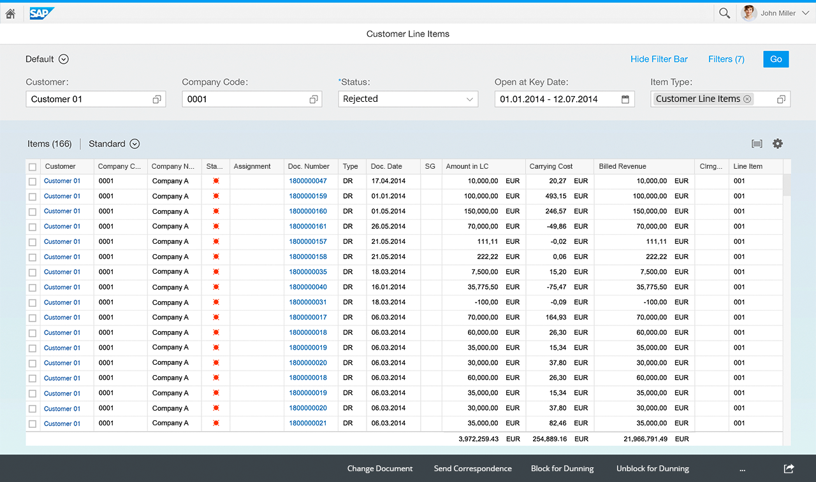
Task: Open document number 1800000158 link
Action: pyautogui.click(x=308, y=257)
